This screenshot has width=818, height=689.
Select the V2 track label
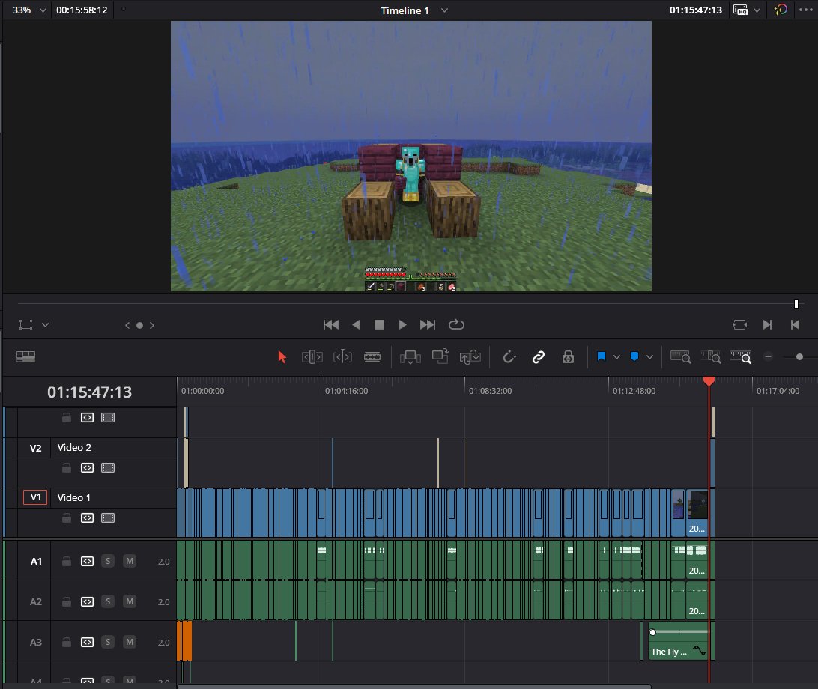point(35,448)
